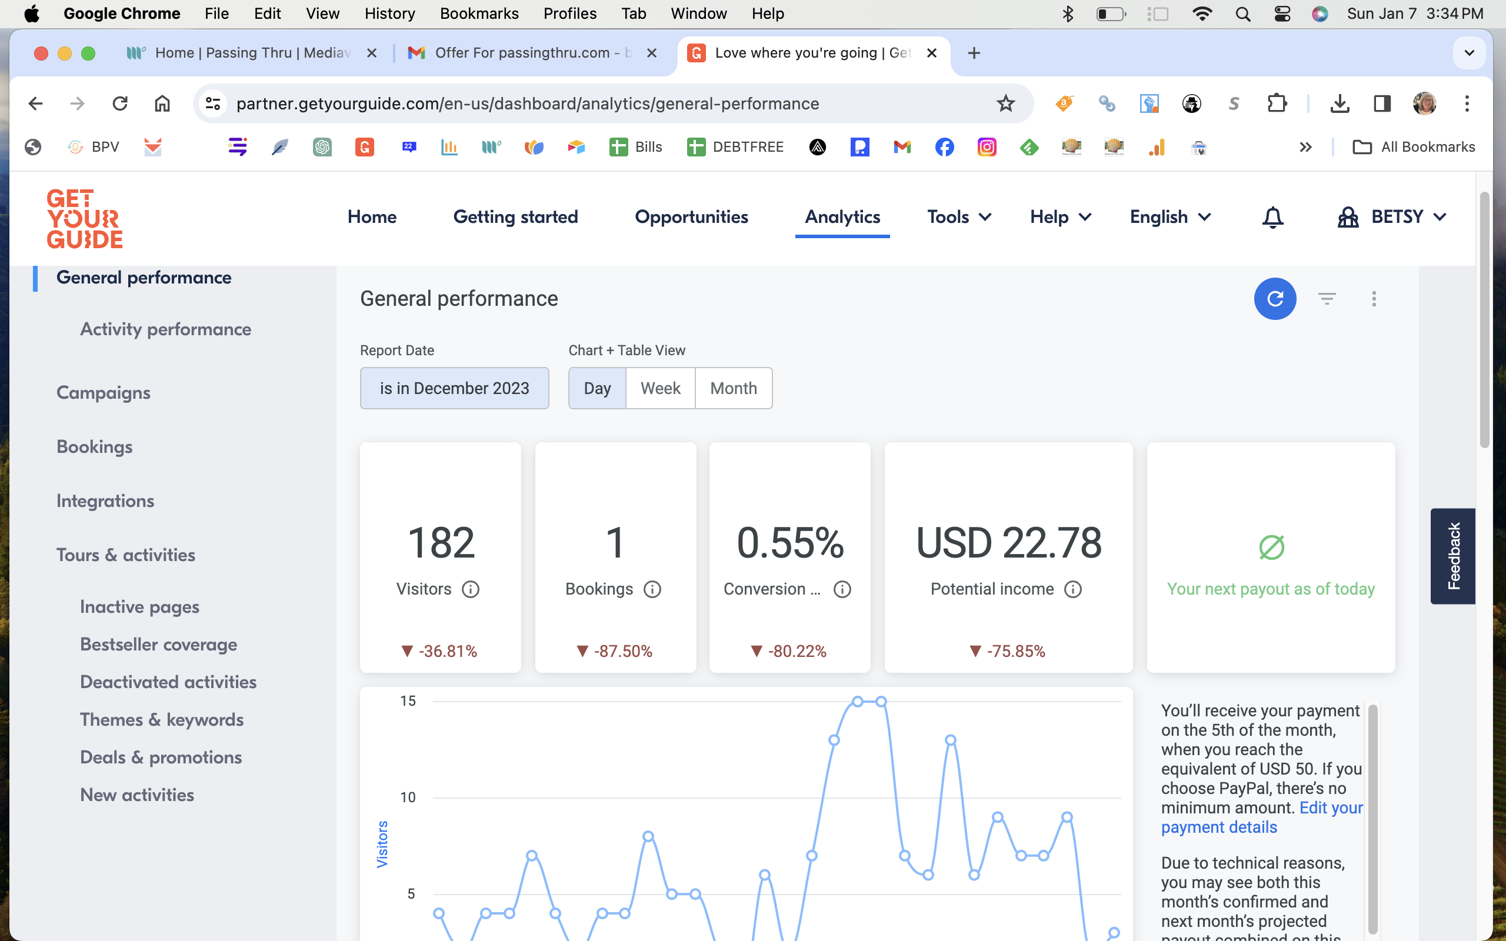
Task: Open Themes & keywords in sidebar
Action: tap(162, 719)
